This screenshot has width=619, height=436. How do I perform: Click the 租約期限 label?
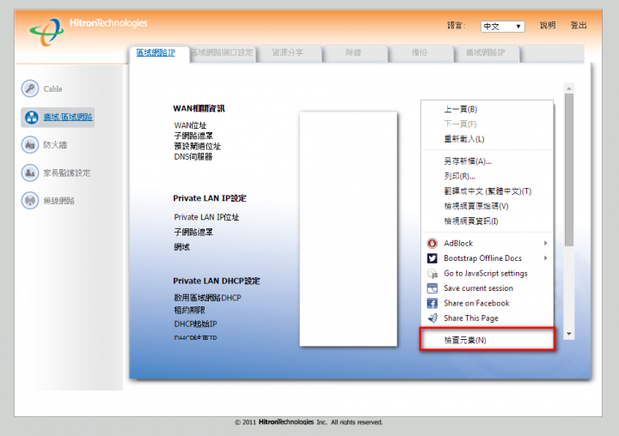click(x=189, y=310)
